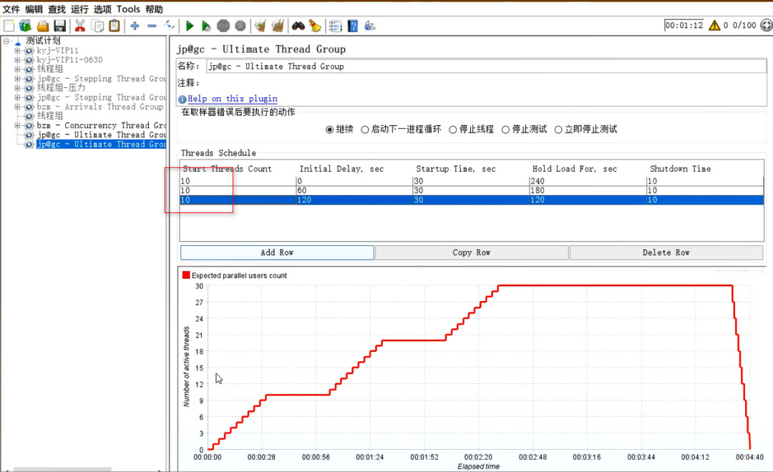
Task: Select the kyj-VIP11 thread group in tree
Action: click(x=57, y=50)
